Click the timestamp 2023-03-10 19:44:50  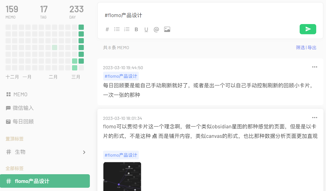tap(123, 68)
